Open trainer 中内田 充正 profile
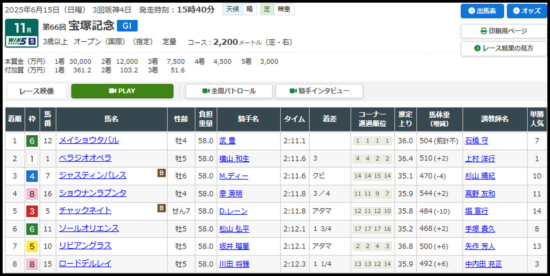This screenshot has height=276, width=550. [x=484, y=264]
